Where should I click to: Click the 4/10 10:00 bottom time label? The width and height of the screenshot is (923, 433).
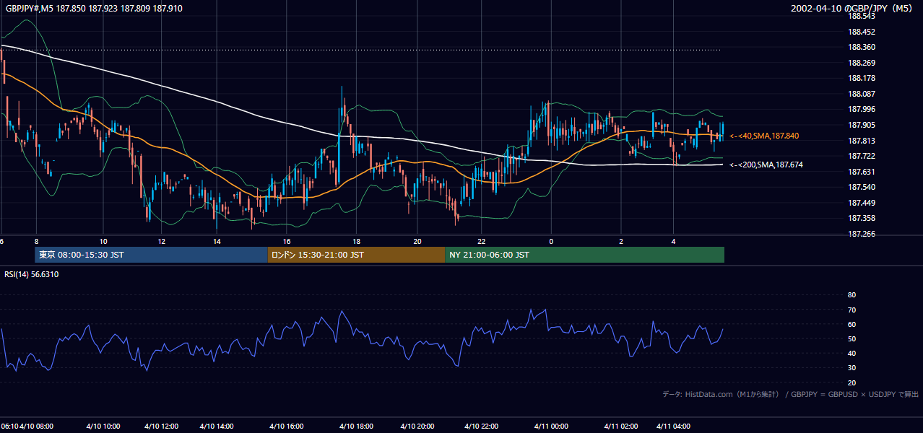[103, 426]
